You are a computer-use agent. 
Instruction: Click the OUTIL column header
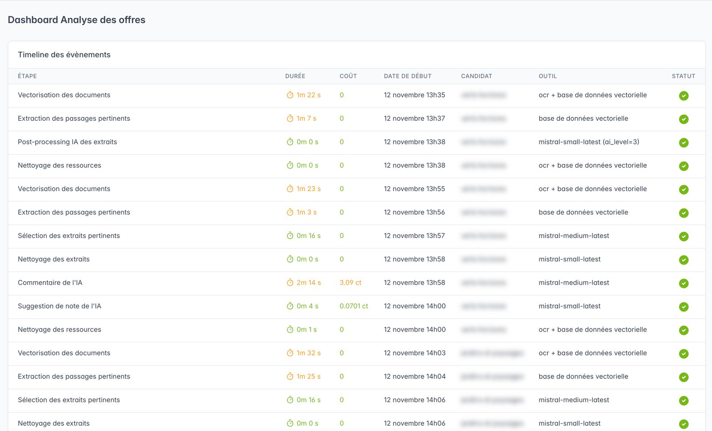(547, 76)
